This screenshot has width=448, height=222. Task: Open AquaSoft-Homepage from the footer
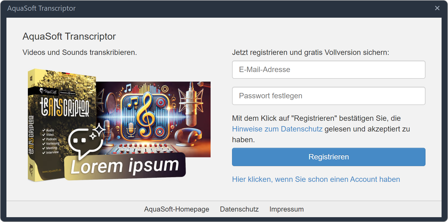point(177,209)
